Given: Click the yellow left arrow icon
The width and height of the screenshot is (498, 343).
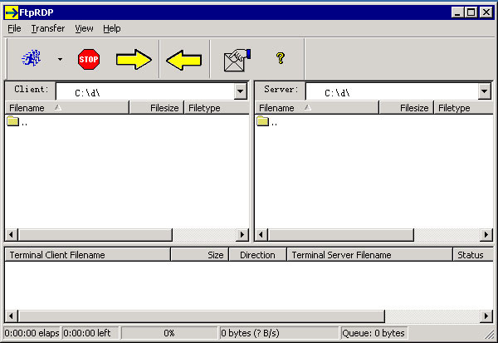Looking at the screenshot, I should pyautogui.click(x=184, y=60).
